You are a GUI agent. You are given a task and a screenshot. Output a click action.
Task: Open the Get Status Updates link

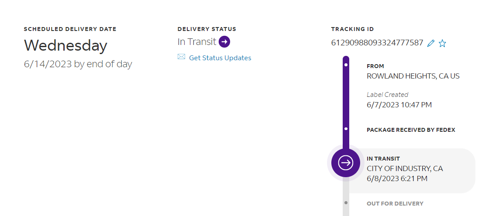tap(220, 58)
